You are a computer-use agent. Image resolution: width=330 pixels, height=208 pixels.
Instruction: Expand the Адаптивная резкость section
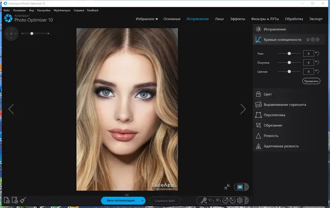click(x=281, y=146)
